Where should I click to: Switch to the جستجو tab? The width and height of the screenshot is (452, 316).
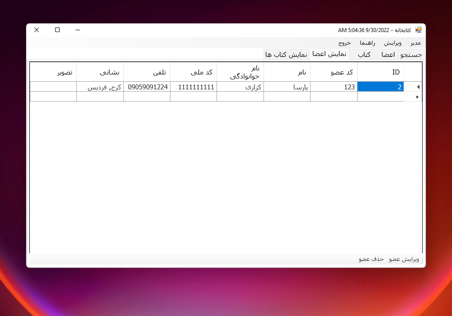pyautogui.click(x=410, y=54)
